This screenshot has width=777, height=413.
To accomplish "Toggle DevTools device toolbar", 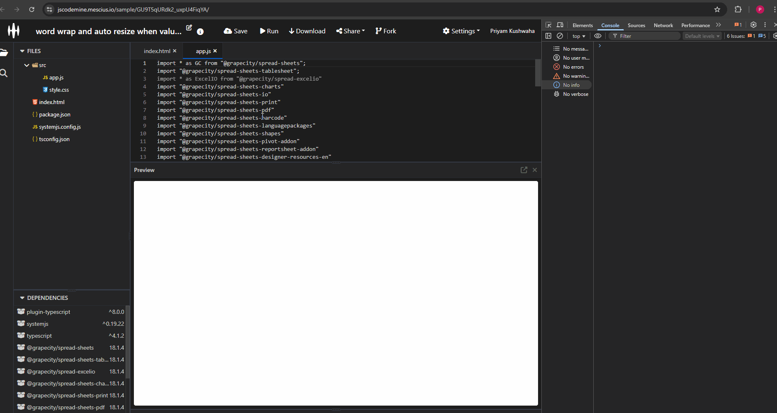I will [560, 25].
